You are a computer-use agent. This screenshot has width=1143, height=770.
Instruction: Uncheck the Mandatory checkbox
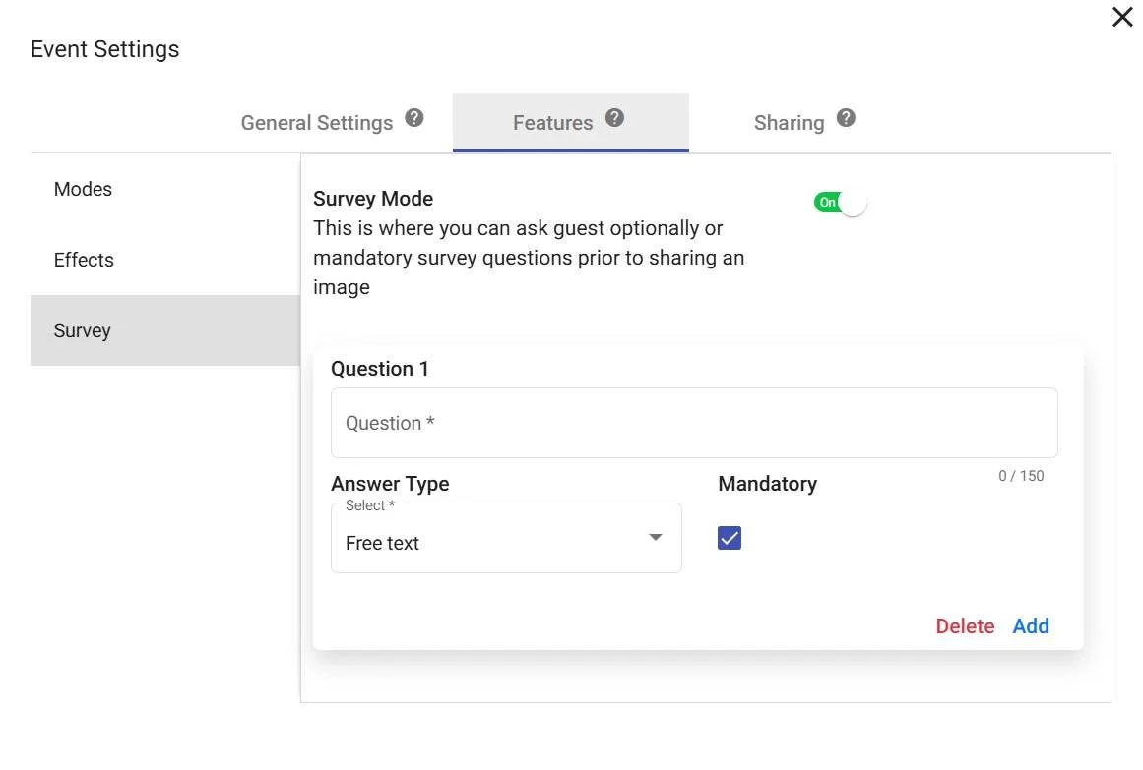click(x=730, y=538)
